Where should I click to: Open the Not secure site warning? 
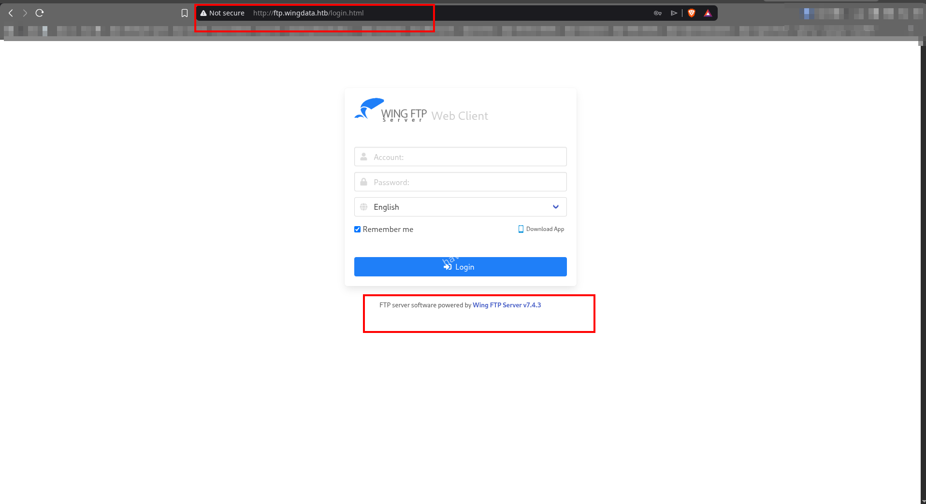tap(222, 13)
